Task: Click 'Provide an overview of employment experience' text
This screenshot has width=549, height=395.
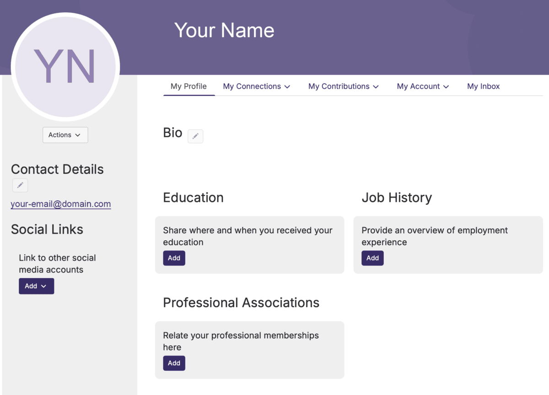Action: pos(435,236)
